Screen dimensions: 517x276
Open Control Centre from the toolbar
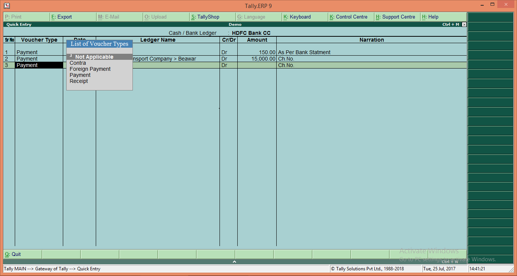click(x=351, y=17)
